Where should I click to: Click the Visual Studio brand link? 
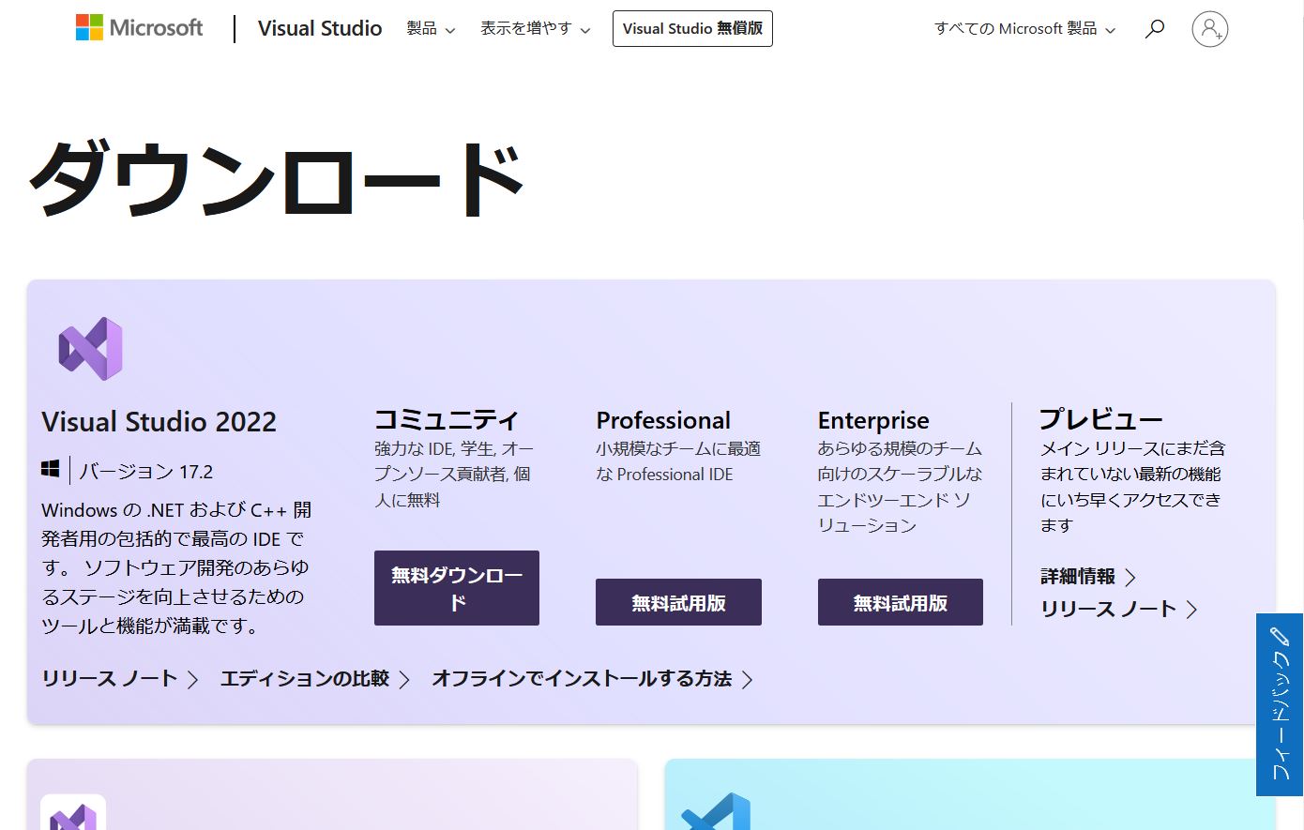(320, 29)
